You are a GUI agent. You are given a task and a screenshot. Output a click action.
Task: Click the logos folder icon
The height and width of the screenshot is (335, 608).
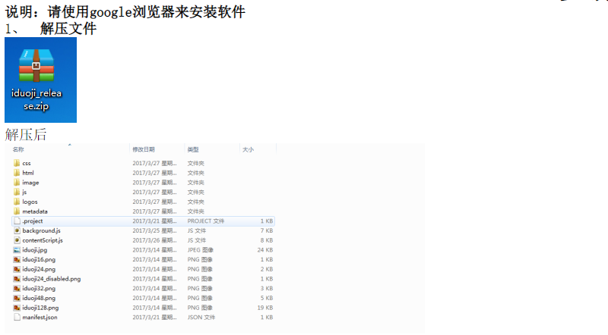coord(17,202)
